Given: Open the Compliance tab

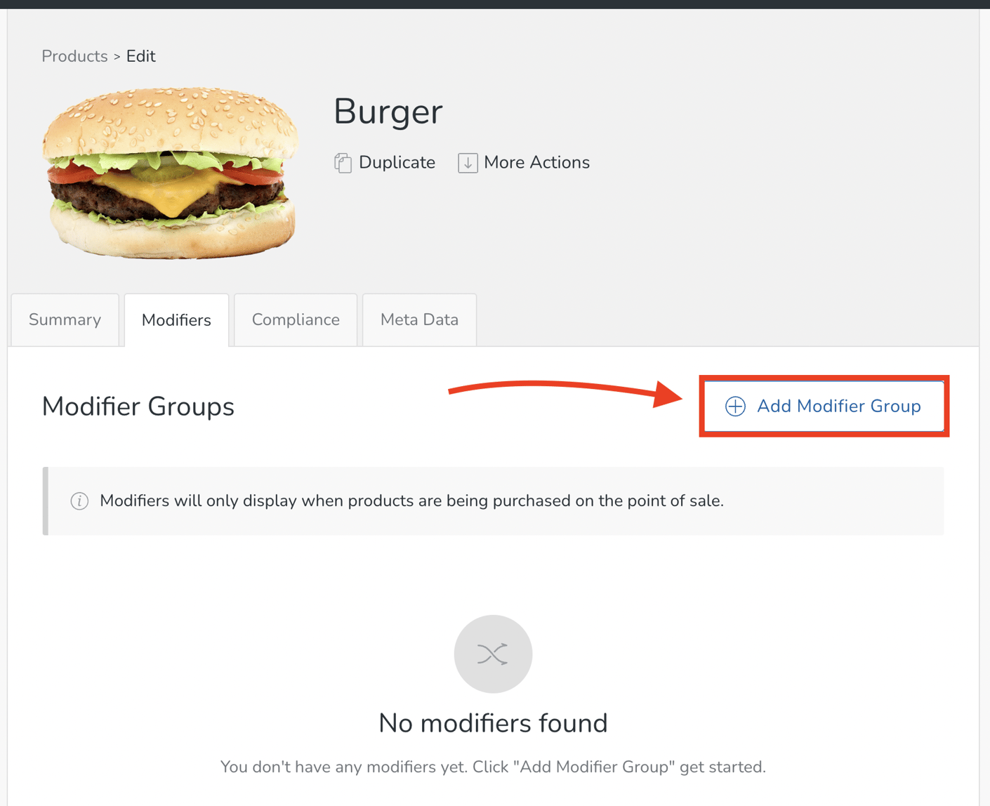Looking at the screenshot, I should [295, 319].
